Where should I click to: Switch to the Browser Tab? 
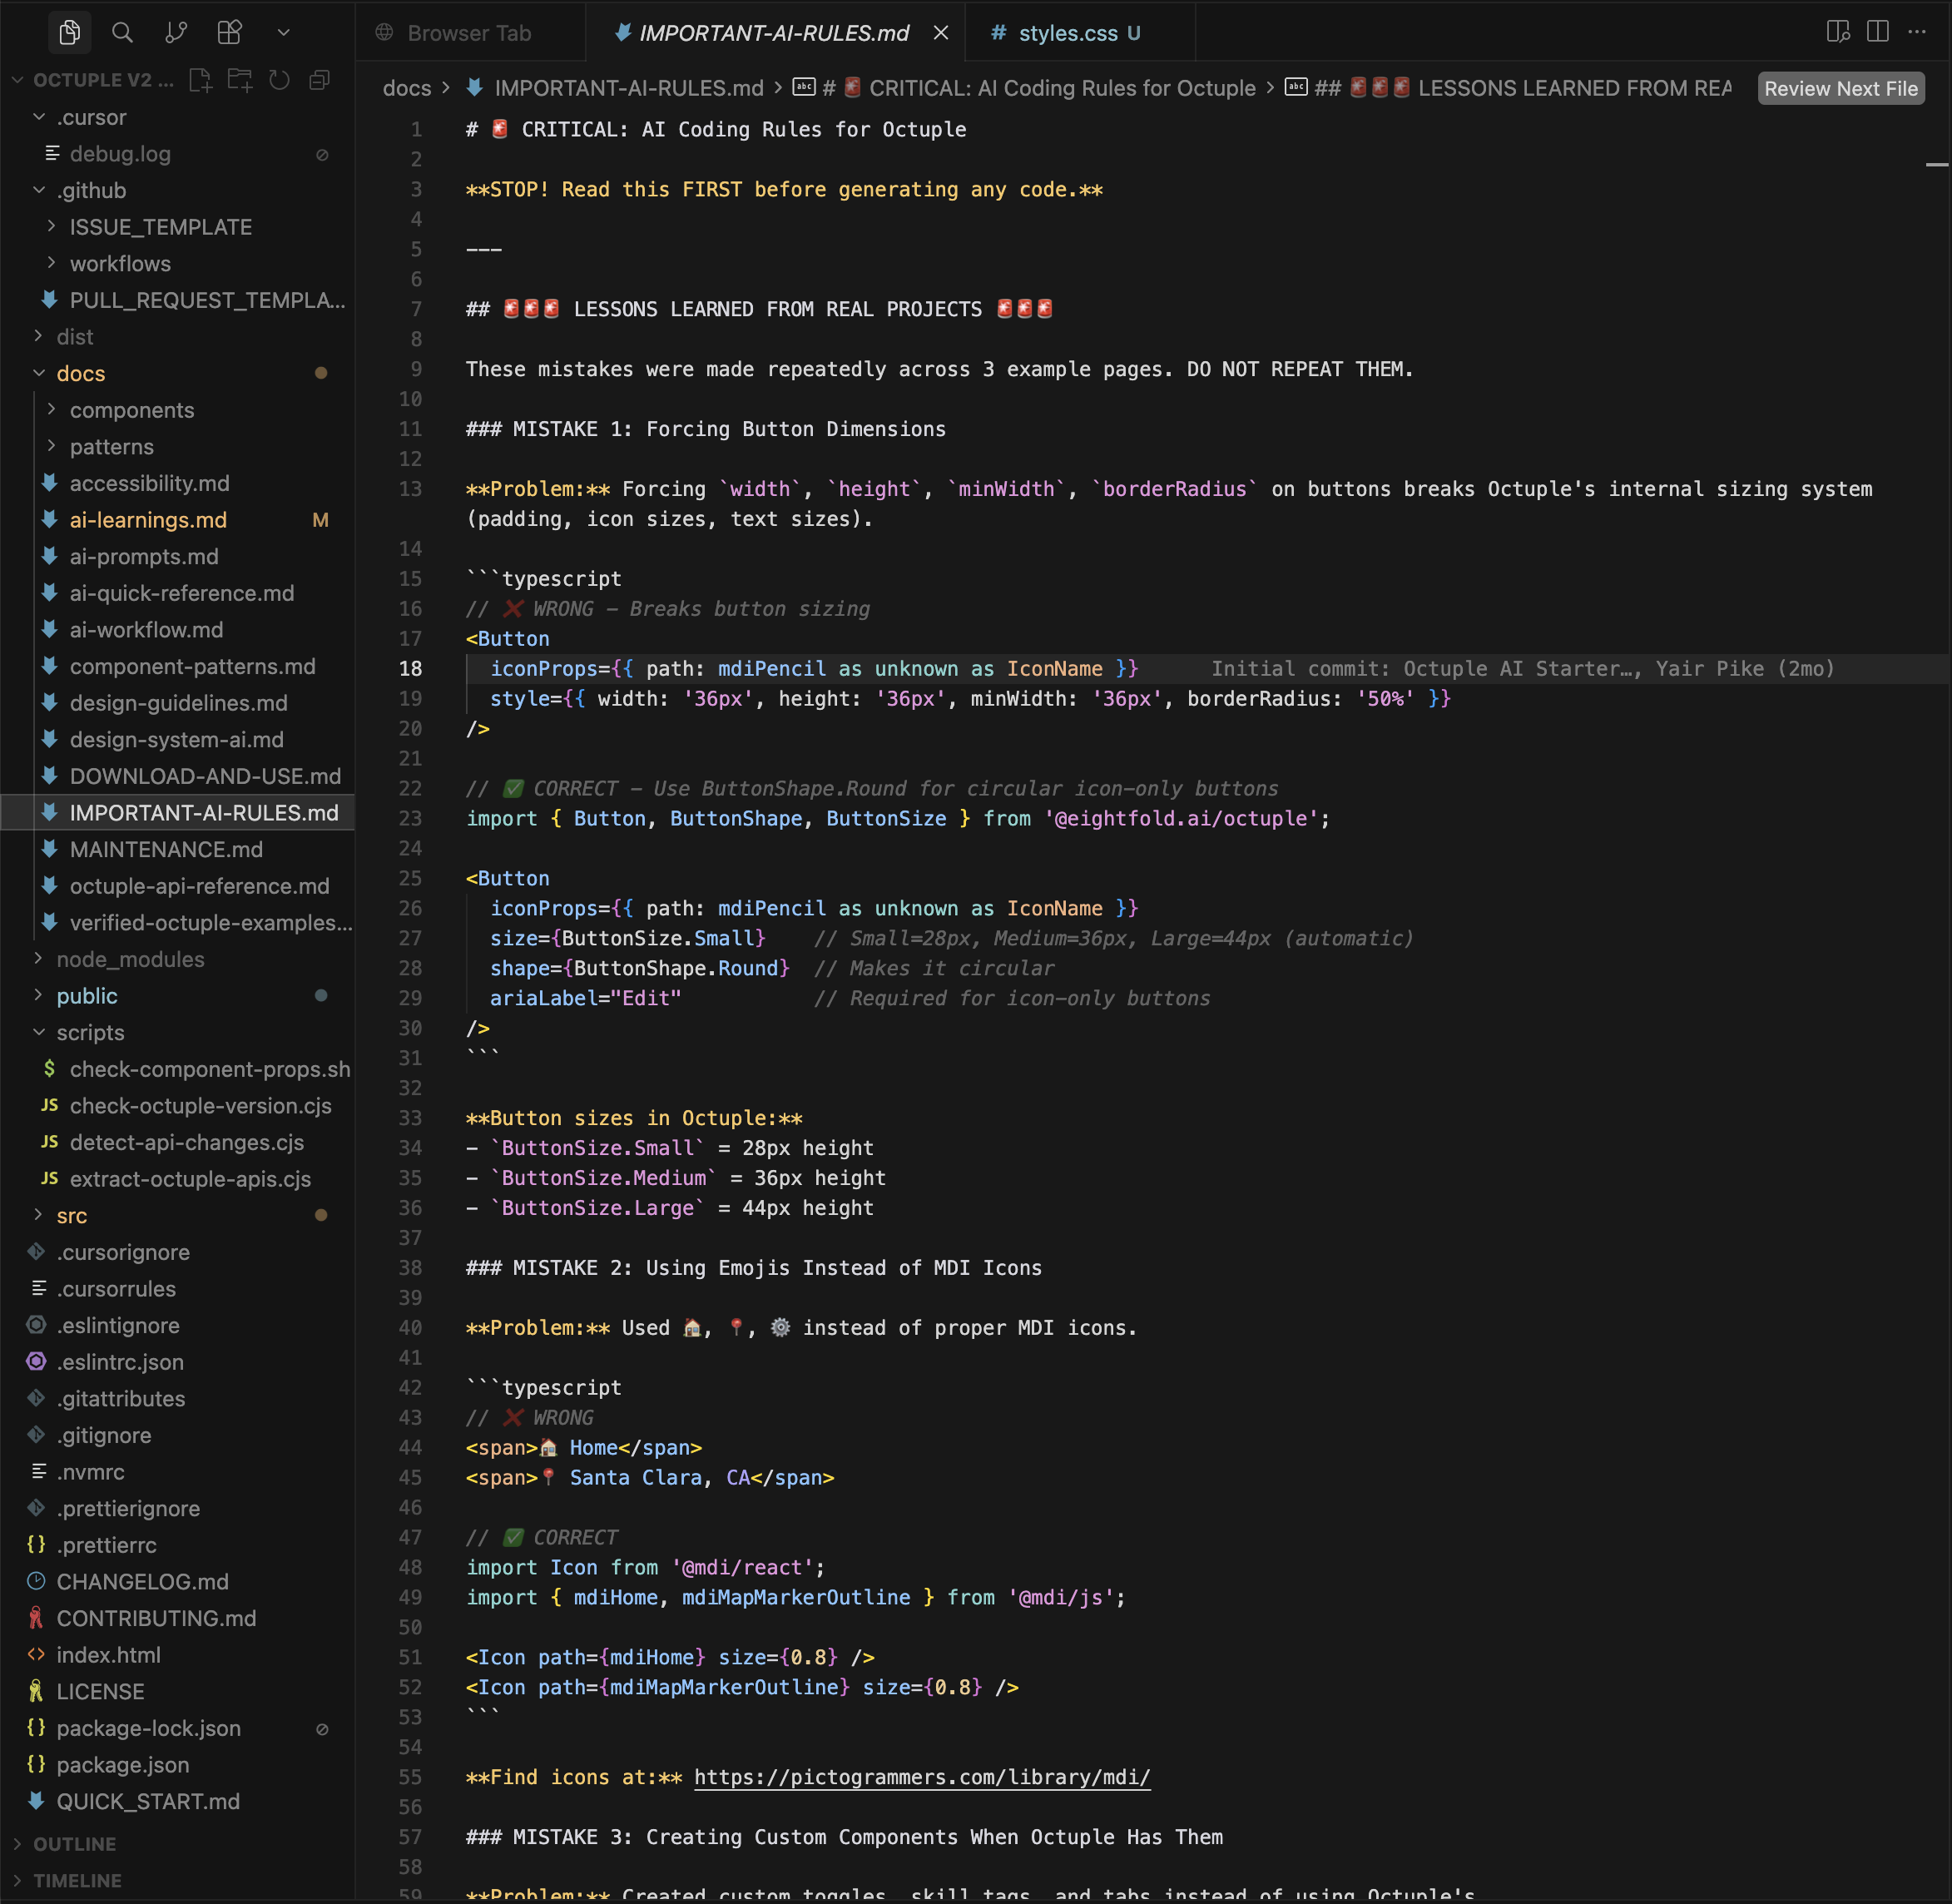(468, 33)
